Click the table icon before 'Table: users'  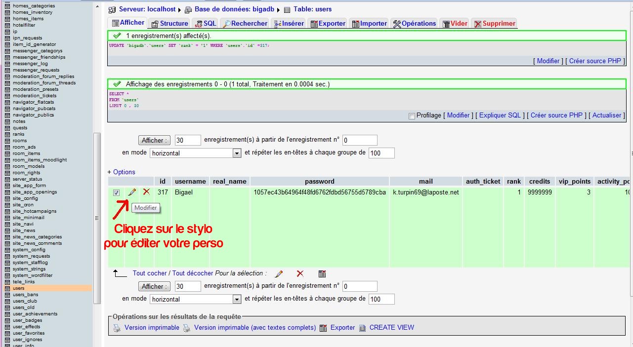(x=287, y=9)
